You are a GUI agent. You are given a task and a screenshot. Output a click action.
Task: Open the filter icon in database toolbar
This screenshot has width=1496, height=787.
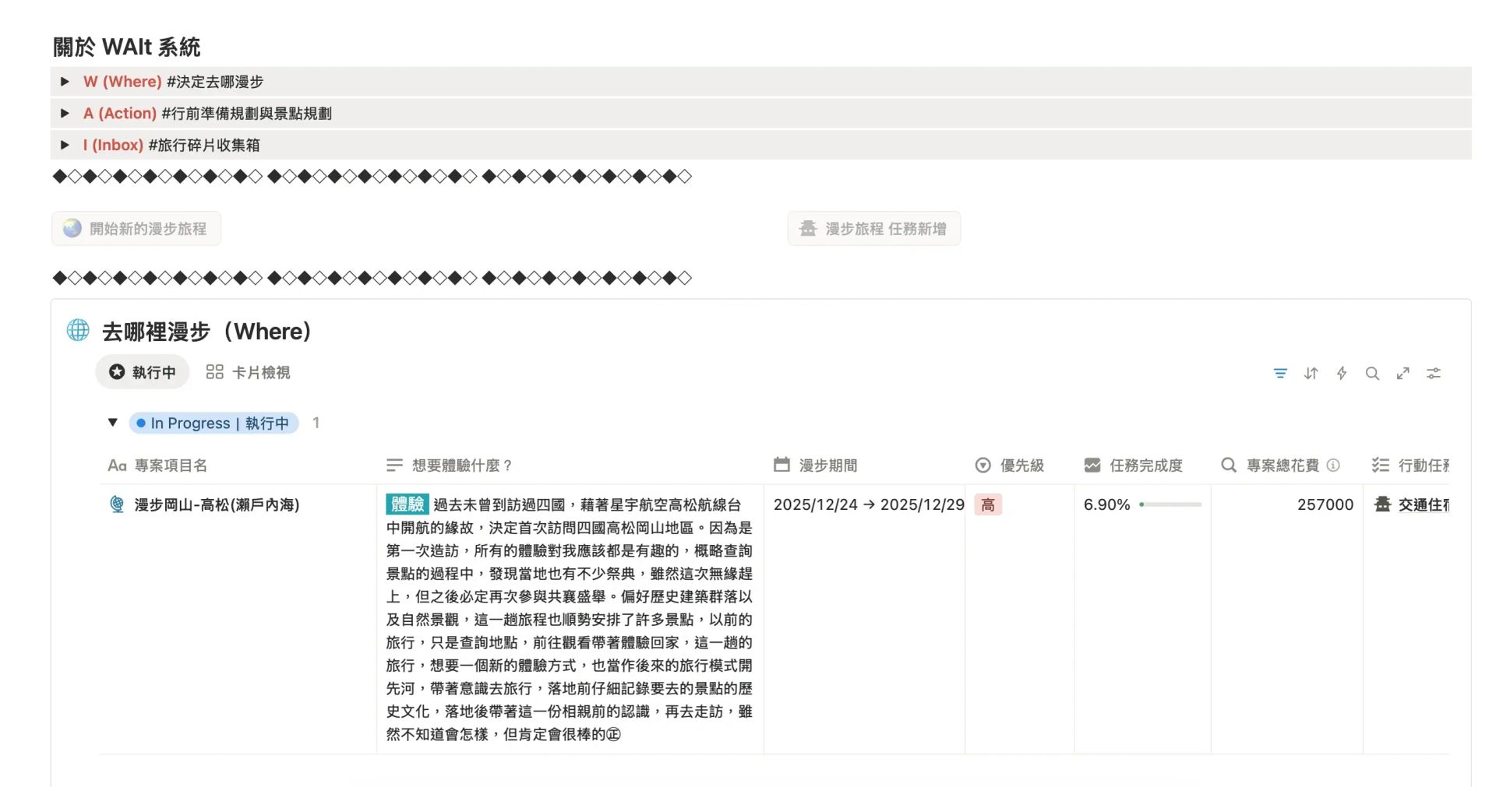pyautogui.click(x=1279, y=374)
